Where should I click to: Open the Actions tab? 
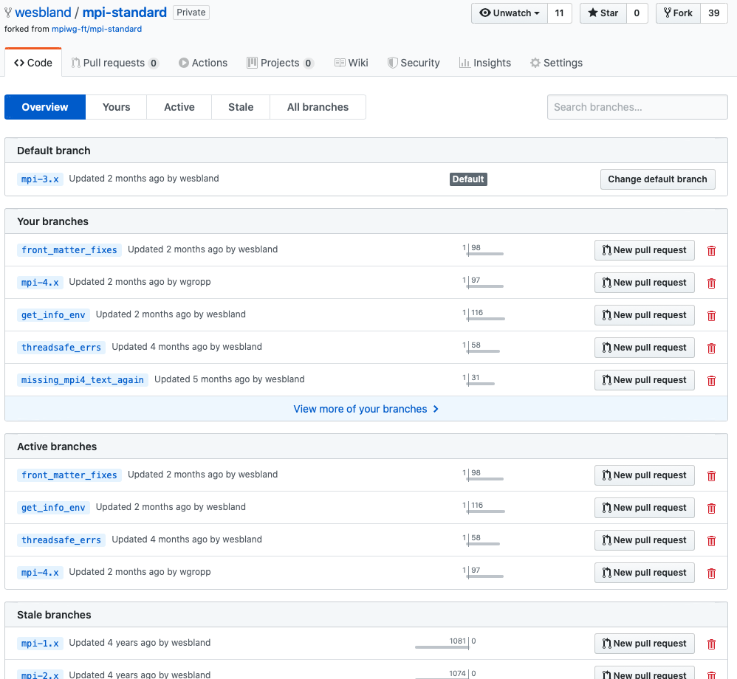click(203, 63)
